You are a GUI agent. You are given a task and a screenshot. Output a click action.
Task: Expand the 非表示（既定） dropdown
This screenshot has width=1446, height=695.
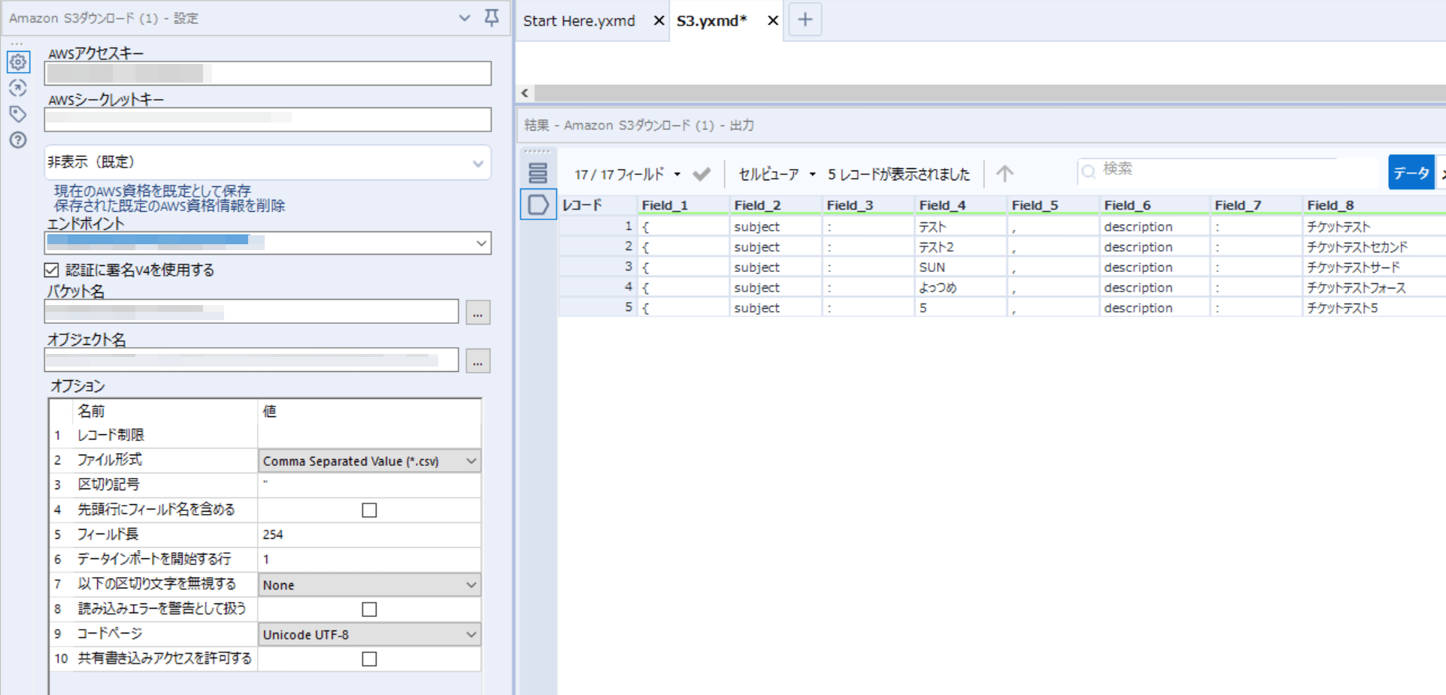tap(477, 162)
